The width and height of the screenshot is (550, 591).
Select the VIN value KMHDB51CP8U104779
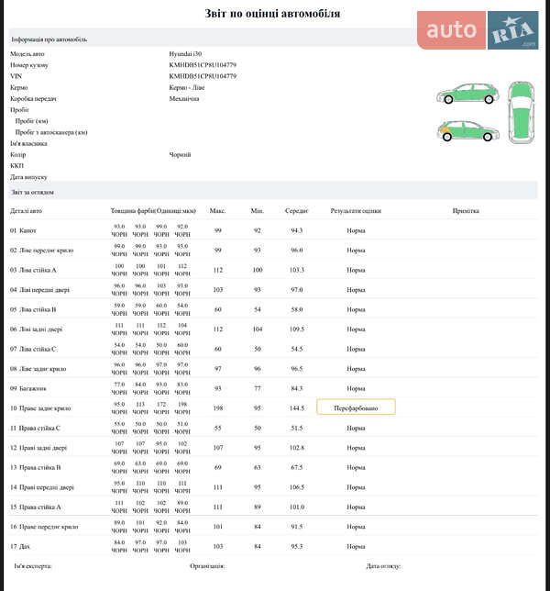point(203,76)
